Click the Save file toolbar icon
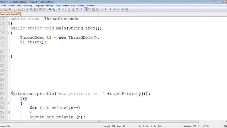 click(x=6, y=9)
